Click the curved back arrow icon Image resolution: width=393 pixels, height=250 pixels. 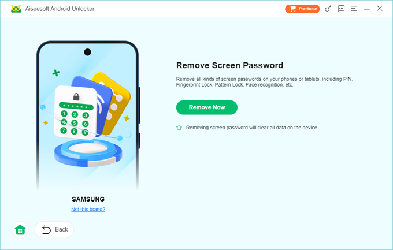click(x=46, y=229)
